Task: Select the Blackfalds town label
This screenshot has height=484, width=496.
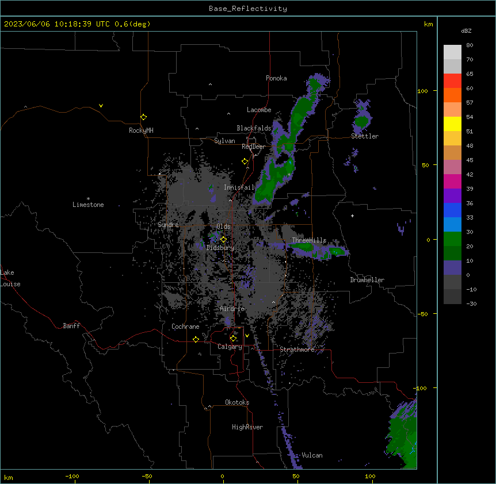Action: click(254, 128)
